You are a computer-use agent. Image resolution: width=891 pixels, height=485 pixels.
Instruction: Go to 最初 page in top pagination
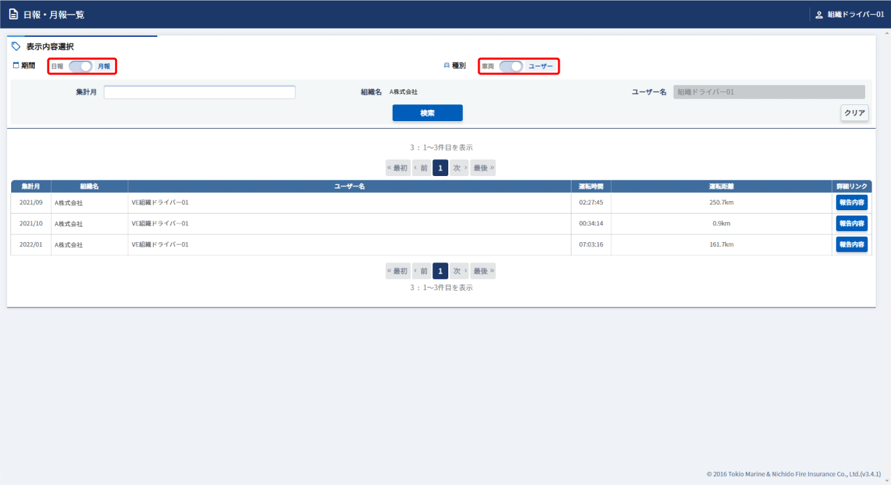tap(397, 168)
